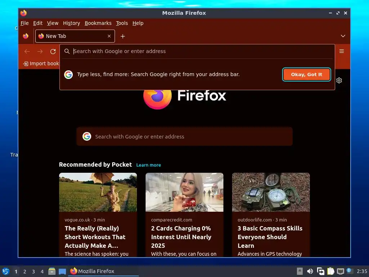Image resolution: width=369 pixels, height=277 pixels.
Task: Click the address bar search magnifier icon
Action: (67, 51)
